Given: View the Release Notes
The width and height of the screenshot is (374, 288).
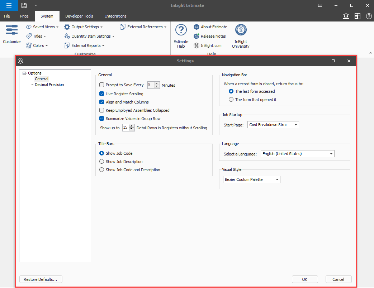Looking at the screenshot, I should 210,36.
